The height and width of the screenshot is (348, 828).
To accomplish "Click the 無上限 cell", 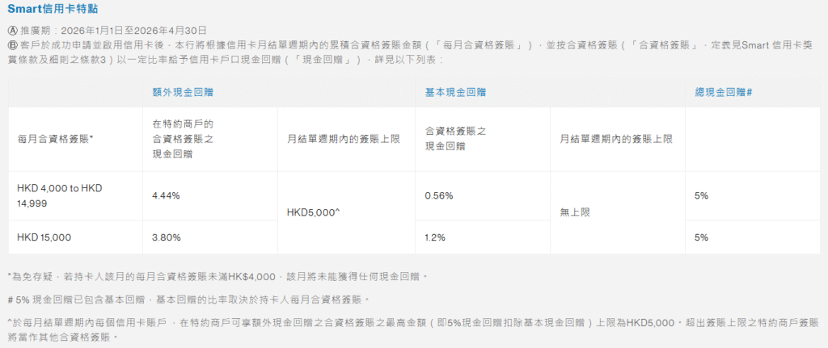I will click(573, 213).
